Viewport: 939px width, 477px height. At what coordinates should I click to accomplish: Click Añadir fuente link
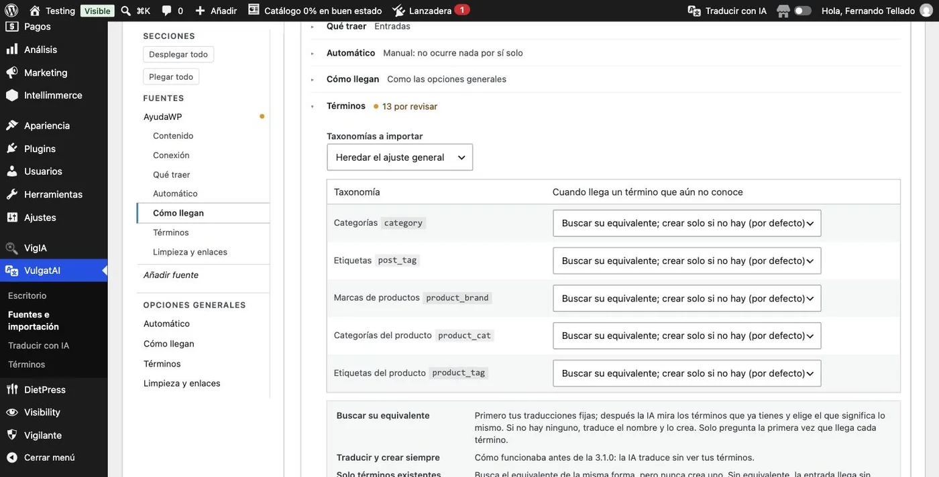coord(171,275)
